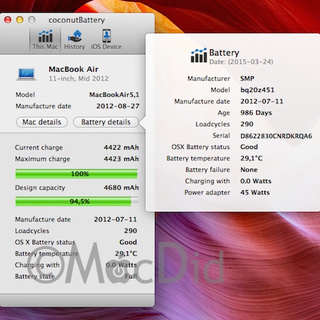
Task: Click the SMP manufacturer value
Action: [x=247, y=79]
